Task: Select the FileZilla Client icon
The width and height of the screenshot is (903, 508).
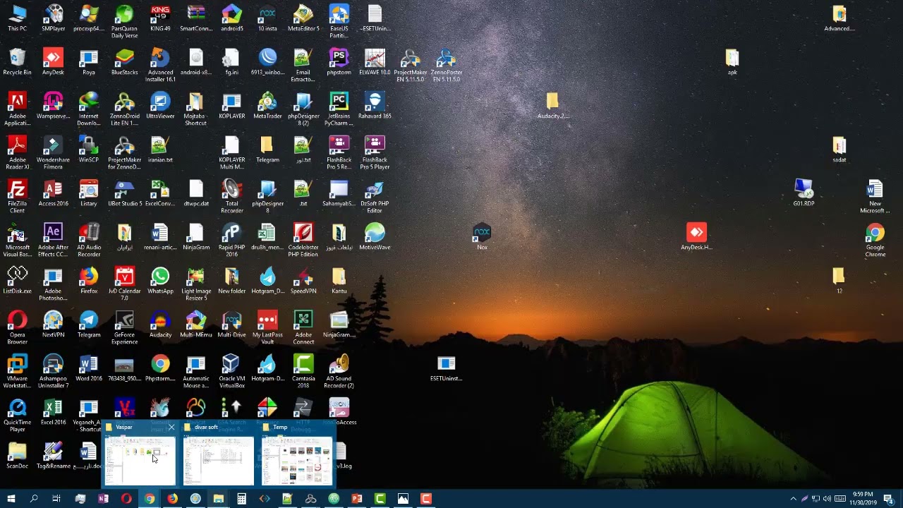Action: point(17,197)
